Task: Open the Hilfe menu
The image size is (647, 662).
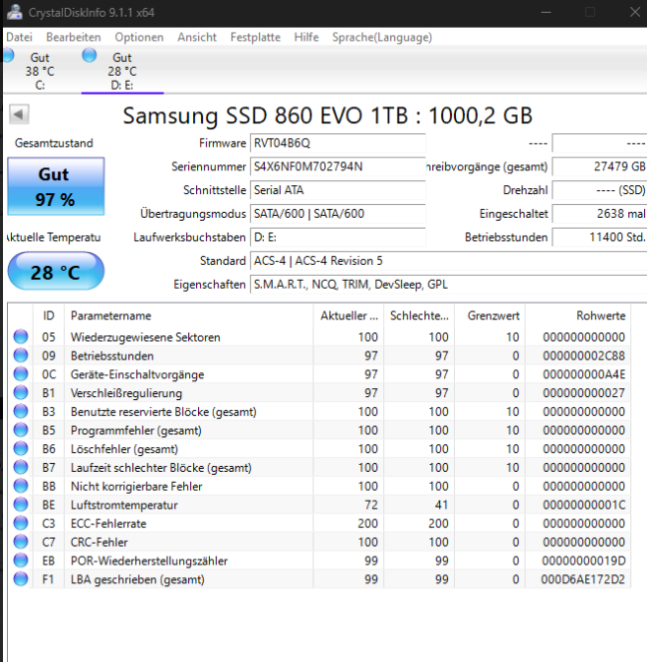Action: tap(307, 37)
